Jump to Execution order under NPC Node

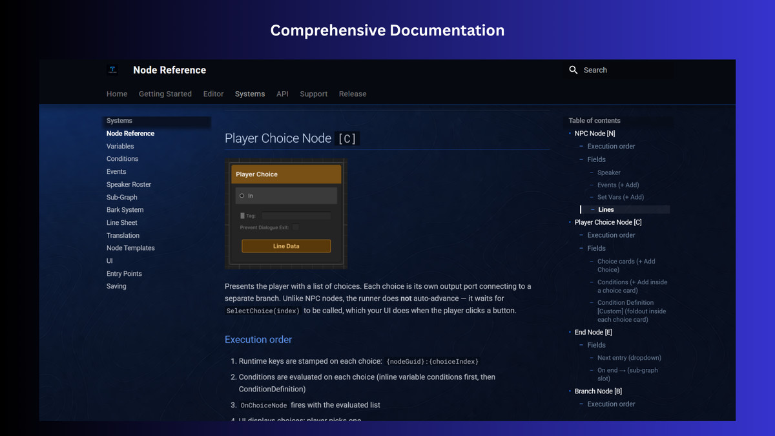click(x=611, y=147)
